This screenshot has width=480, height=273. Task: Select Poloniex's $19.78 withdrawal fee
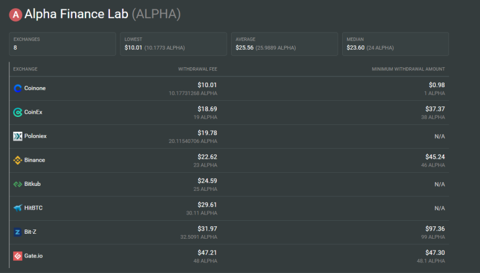[207, 133]
